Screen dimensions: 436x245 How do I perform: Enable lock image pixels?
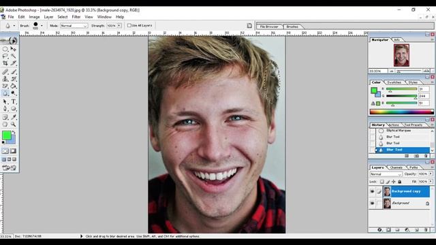(x=388, y=182)
